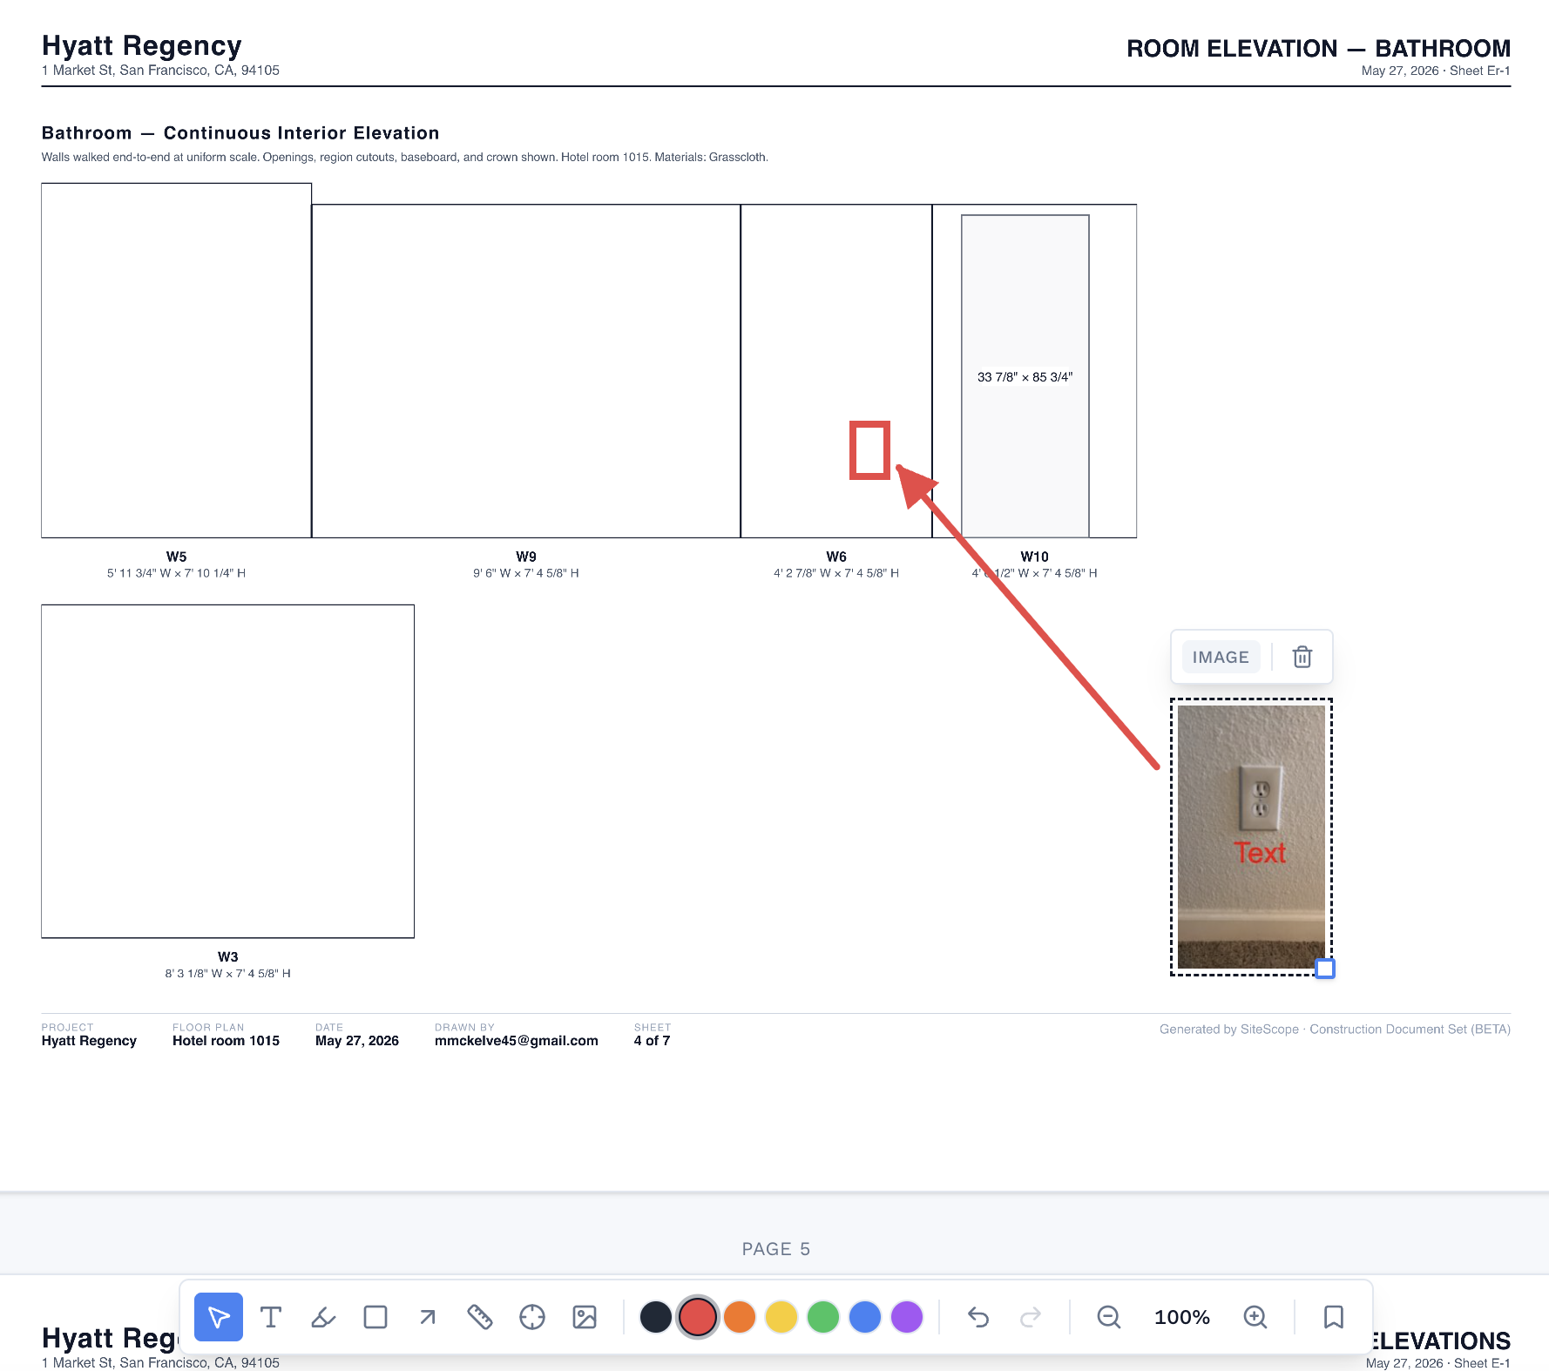Zoom in on the document
This screenshot has width=1549, height=1371.
[x=1255, y=1317]
